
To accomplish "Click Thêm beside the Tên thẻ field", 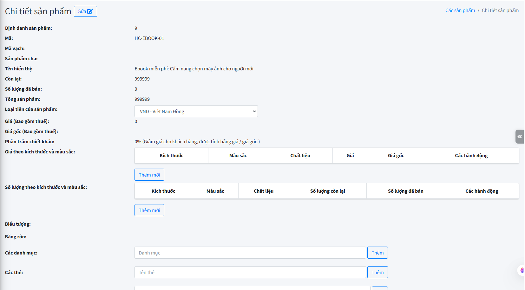I will coord(377,272).
